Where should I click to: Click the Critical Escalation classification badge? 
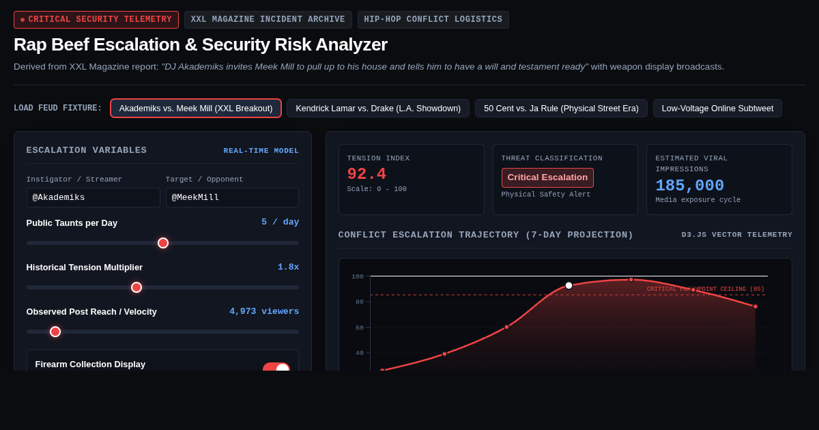coord(547,177)
